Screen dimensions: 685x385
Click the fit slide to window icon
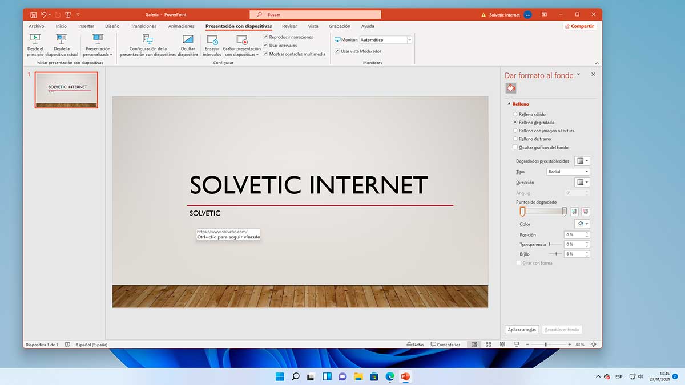coord(594,345)
